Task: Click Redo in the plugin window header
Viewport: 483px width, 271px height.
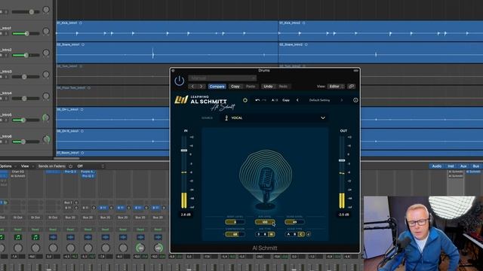Action: tap(283, 87)
